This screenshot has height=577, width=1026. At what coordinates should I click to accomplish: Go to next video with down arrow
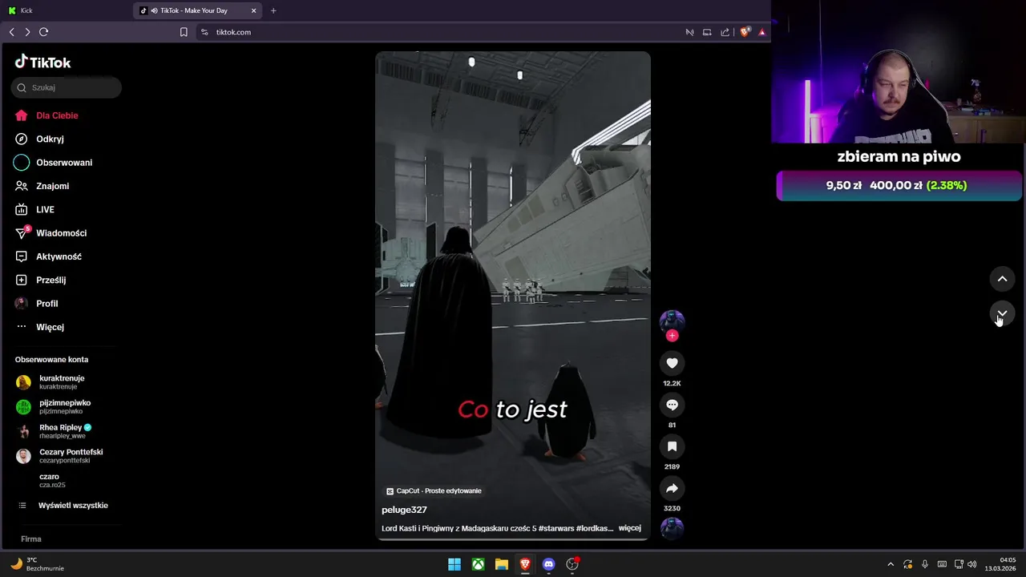pyautogui.click(x=1002, y=313)
